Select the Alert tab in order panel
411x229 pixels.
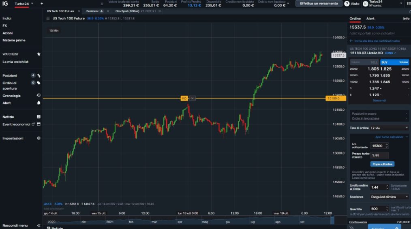[370, 19]
